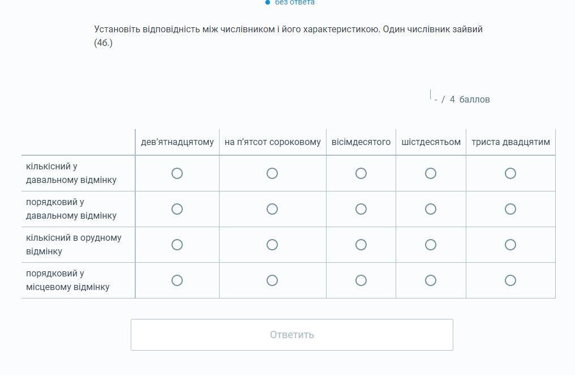
Task: Mark триста двадцятим for кількісний в орудному
Action: (x=510, y=245)
